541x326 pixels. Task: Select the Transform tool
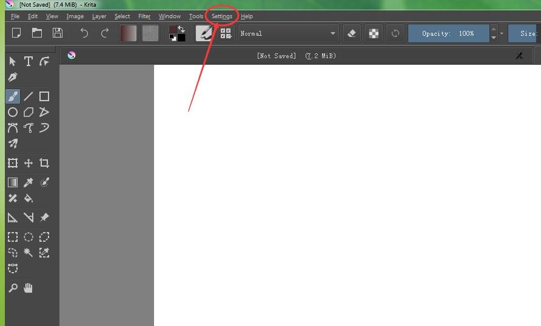pos(13,163)
